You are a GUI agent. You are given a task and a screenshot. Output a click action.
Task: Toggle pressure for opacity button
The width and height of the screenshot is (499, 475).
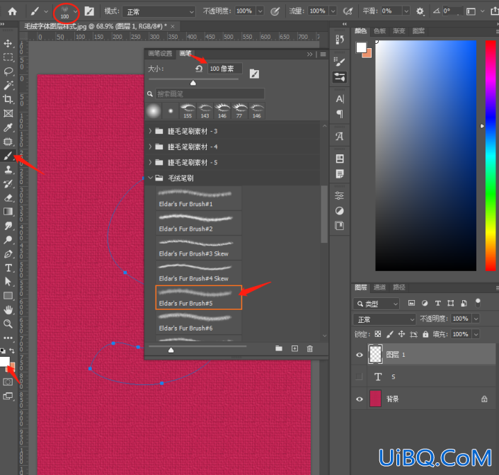pyautogui.click(x=275, y=12)
